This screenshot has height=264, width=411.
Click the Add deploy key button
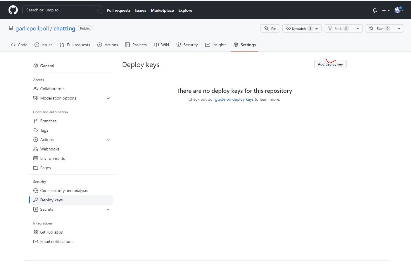point(330,64)
